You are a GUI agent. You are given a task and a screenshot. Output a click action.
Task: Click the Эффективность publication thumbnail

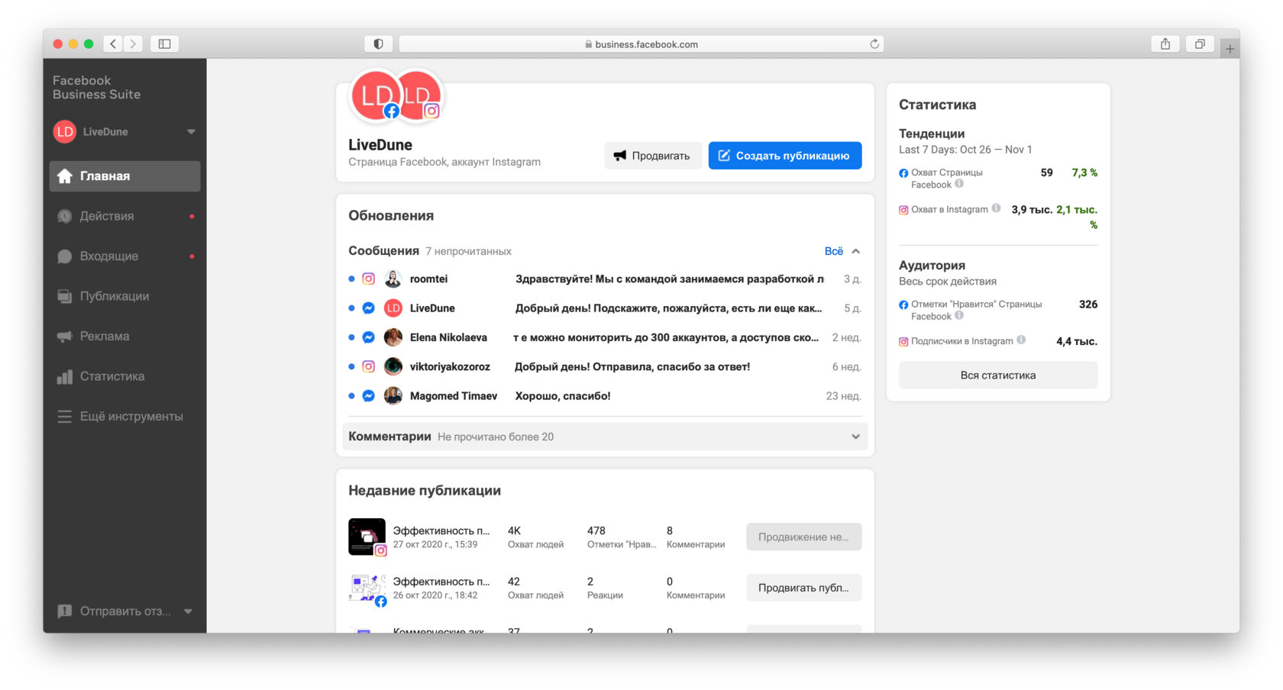(367, 536)
